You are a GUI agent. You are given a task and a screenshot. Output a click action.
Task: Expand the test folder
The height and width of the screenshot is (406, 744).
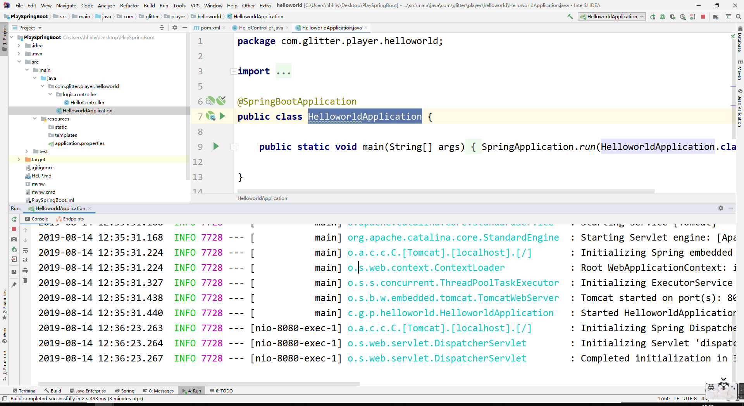27,151
